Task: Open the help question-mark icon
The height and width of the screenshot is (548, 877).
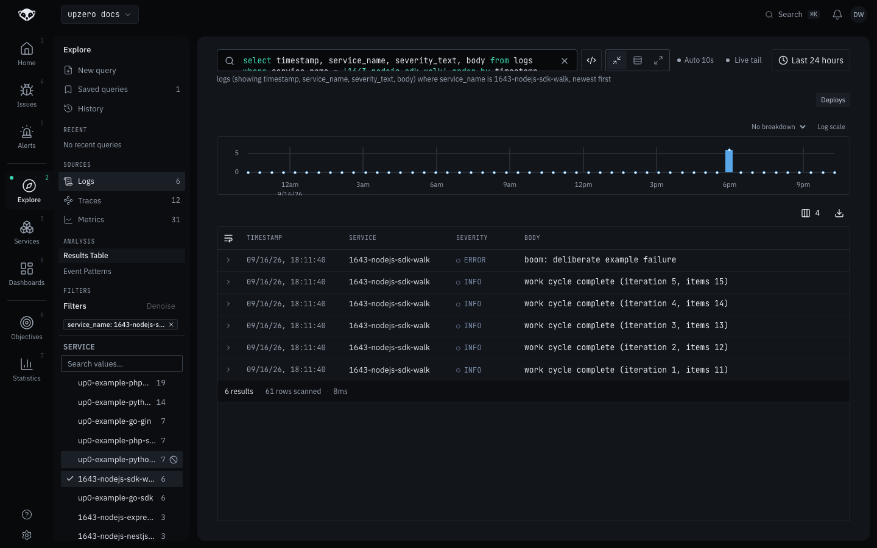Action: (27, 515)
